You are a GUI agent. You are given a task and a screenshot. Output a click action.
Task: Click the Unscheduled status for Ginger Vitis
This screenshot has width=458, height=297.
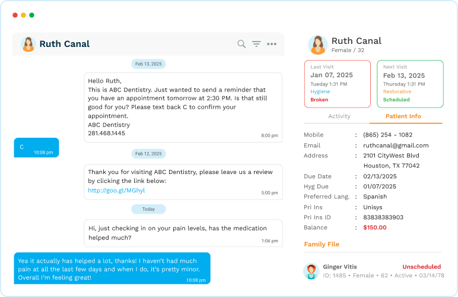(x=421, y=267)
